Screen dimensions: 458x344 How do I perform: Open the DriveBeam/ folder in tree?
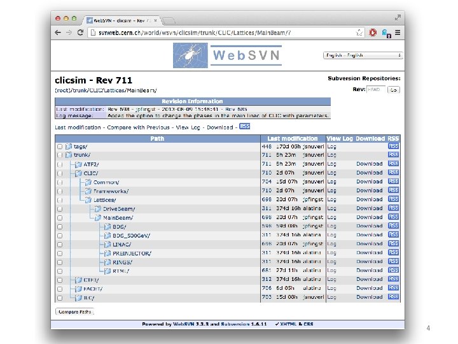pos(119,209)
